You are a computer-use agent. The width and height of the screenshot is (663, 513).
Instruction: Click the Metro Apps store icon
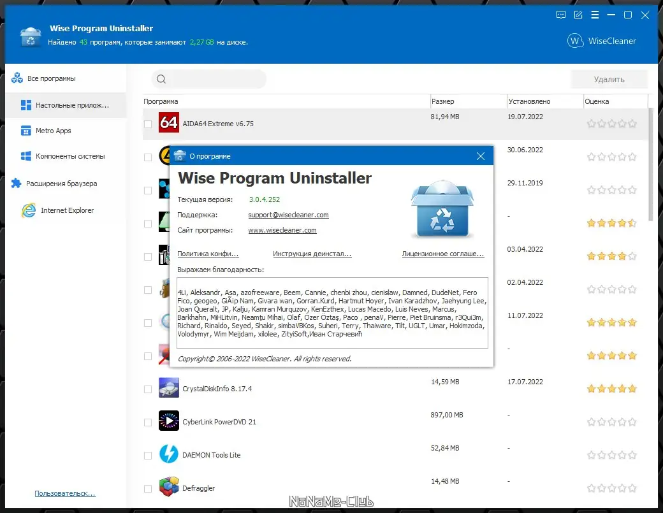[25, 131]
